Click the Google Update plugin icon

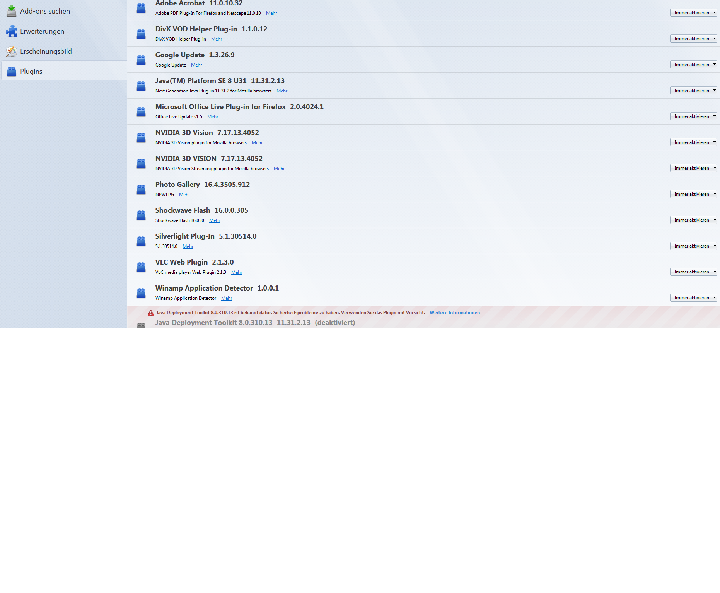coord(141,60)
